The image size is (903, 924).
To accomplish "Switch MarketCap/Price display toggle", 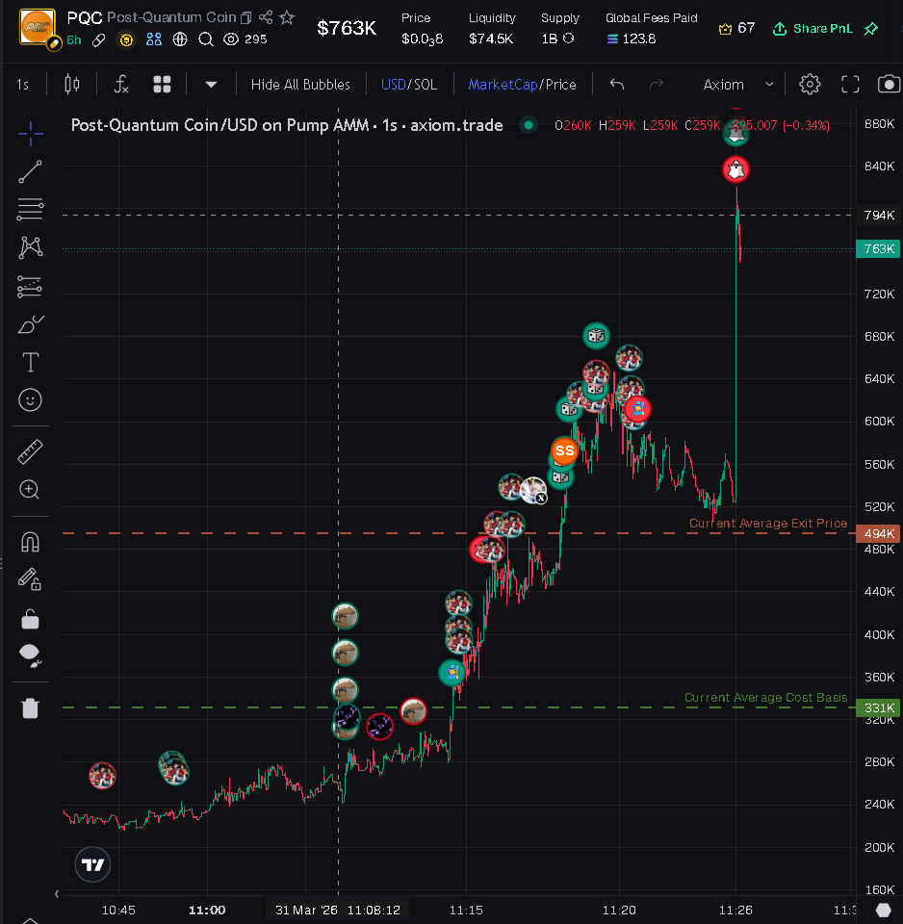I will pos(522,85).
